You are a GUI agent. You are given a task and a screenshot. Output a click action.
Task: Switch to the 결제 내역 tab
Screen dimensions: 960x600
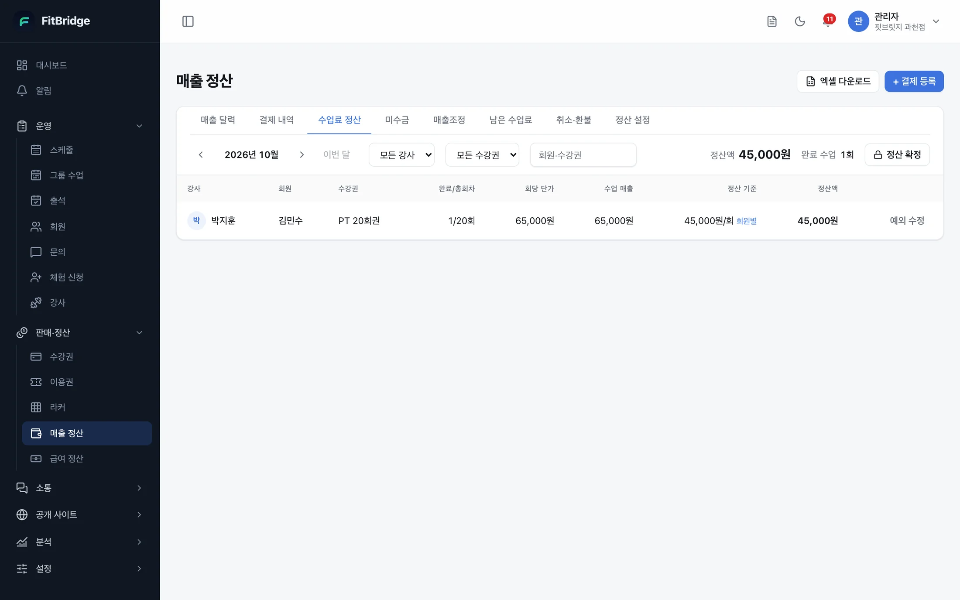276,120
